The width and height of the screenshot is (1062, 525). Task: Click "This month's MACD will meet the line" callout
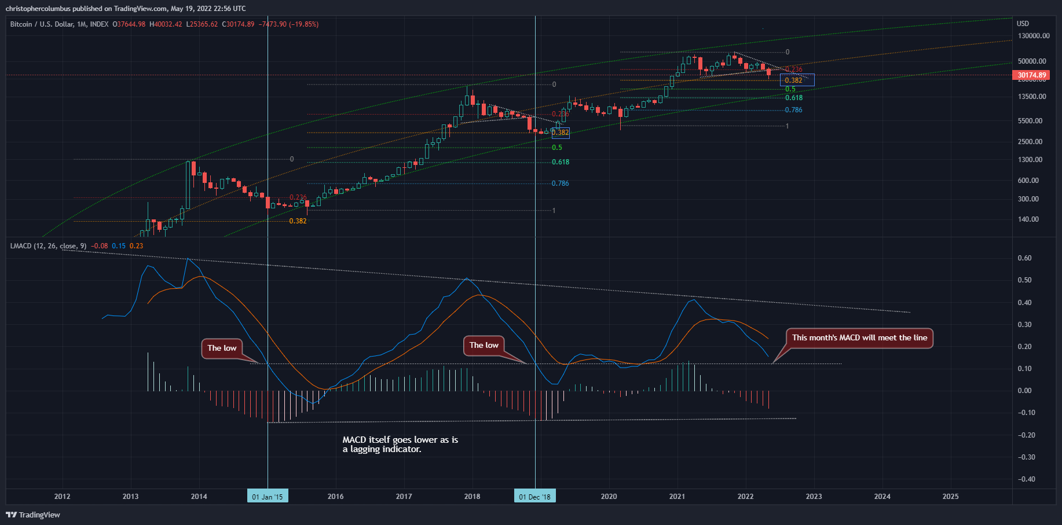859,337
